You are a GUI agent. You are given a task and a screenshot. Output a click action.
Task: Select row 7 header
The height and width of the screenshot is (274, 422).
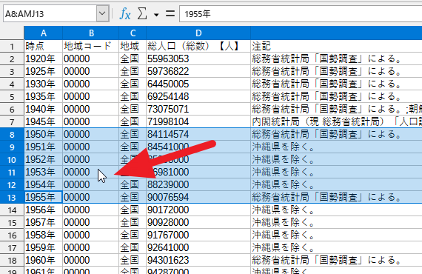click(x=12, y=122)
